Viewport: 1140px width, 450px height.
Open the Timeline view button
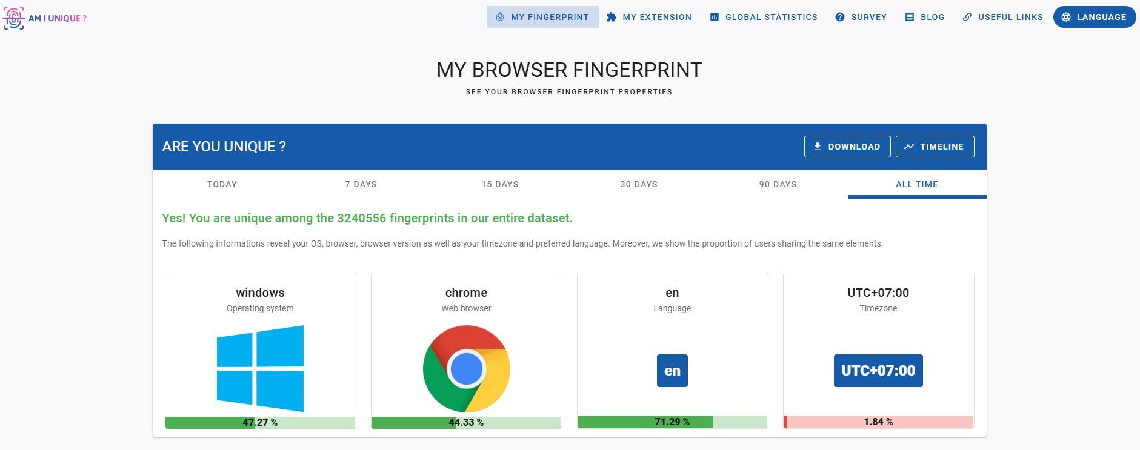click(x=935, y=147)
